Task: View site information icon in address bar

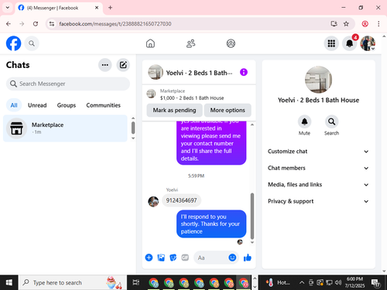Action: tap(52, 24)
